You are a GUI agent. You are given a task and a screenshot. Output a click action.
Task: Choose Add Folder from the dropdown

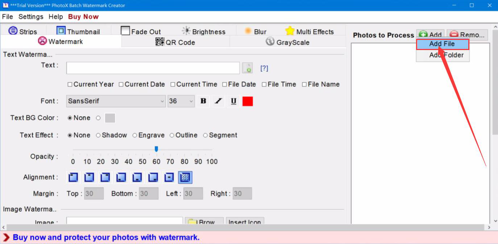point(443,55)
